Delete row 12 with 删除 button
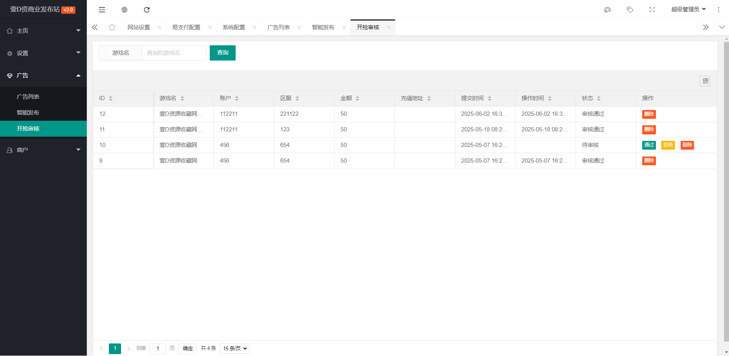 point(649,114)
